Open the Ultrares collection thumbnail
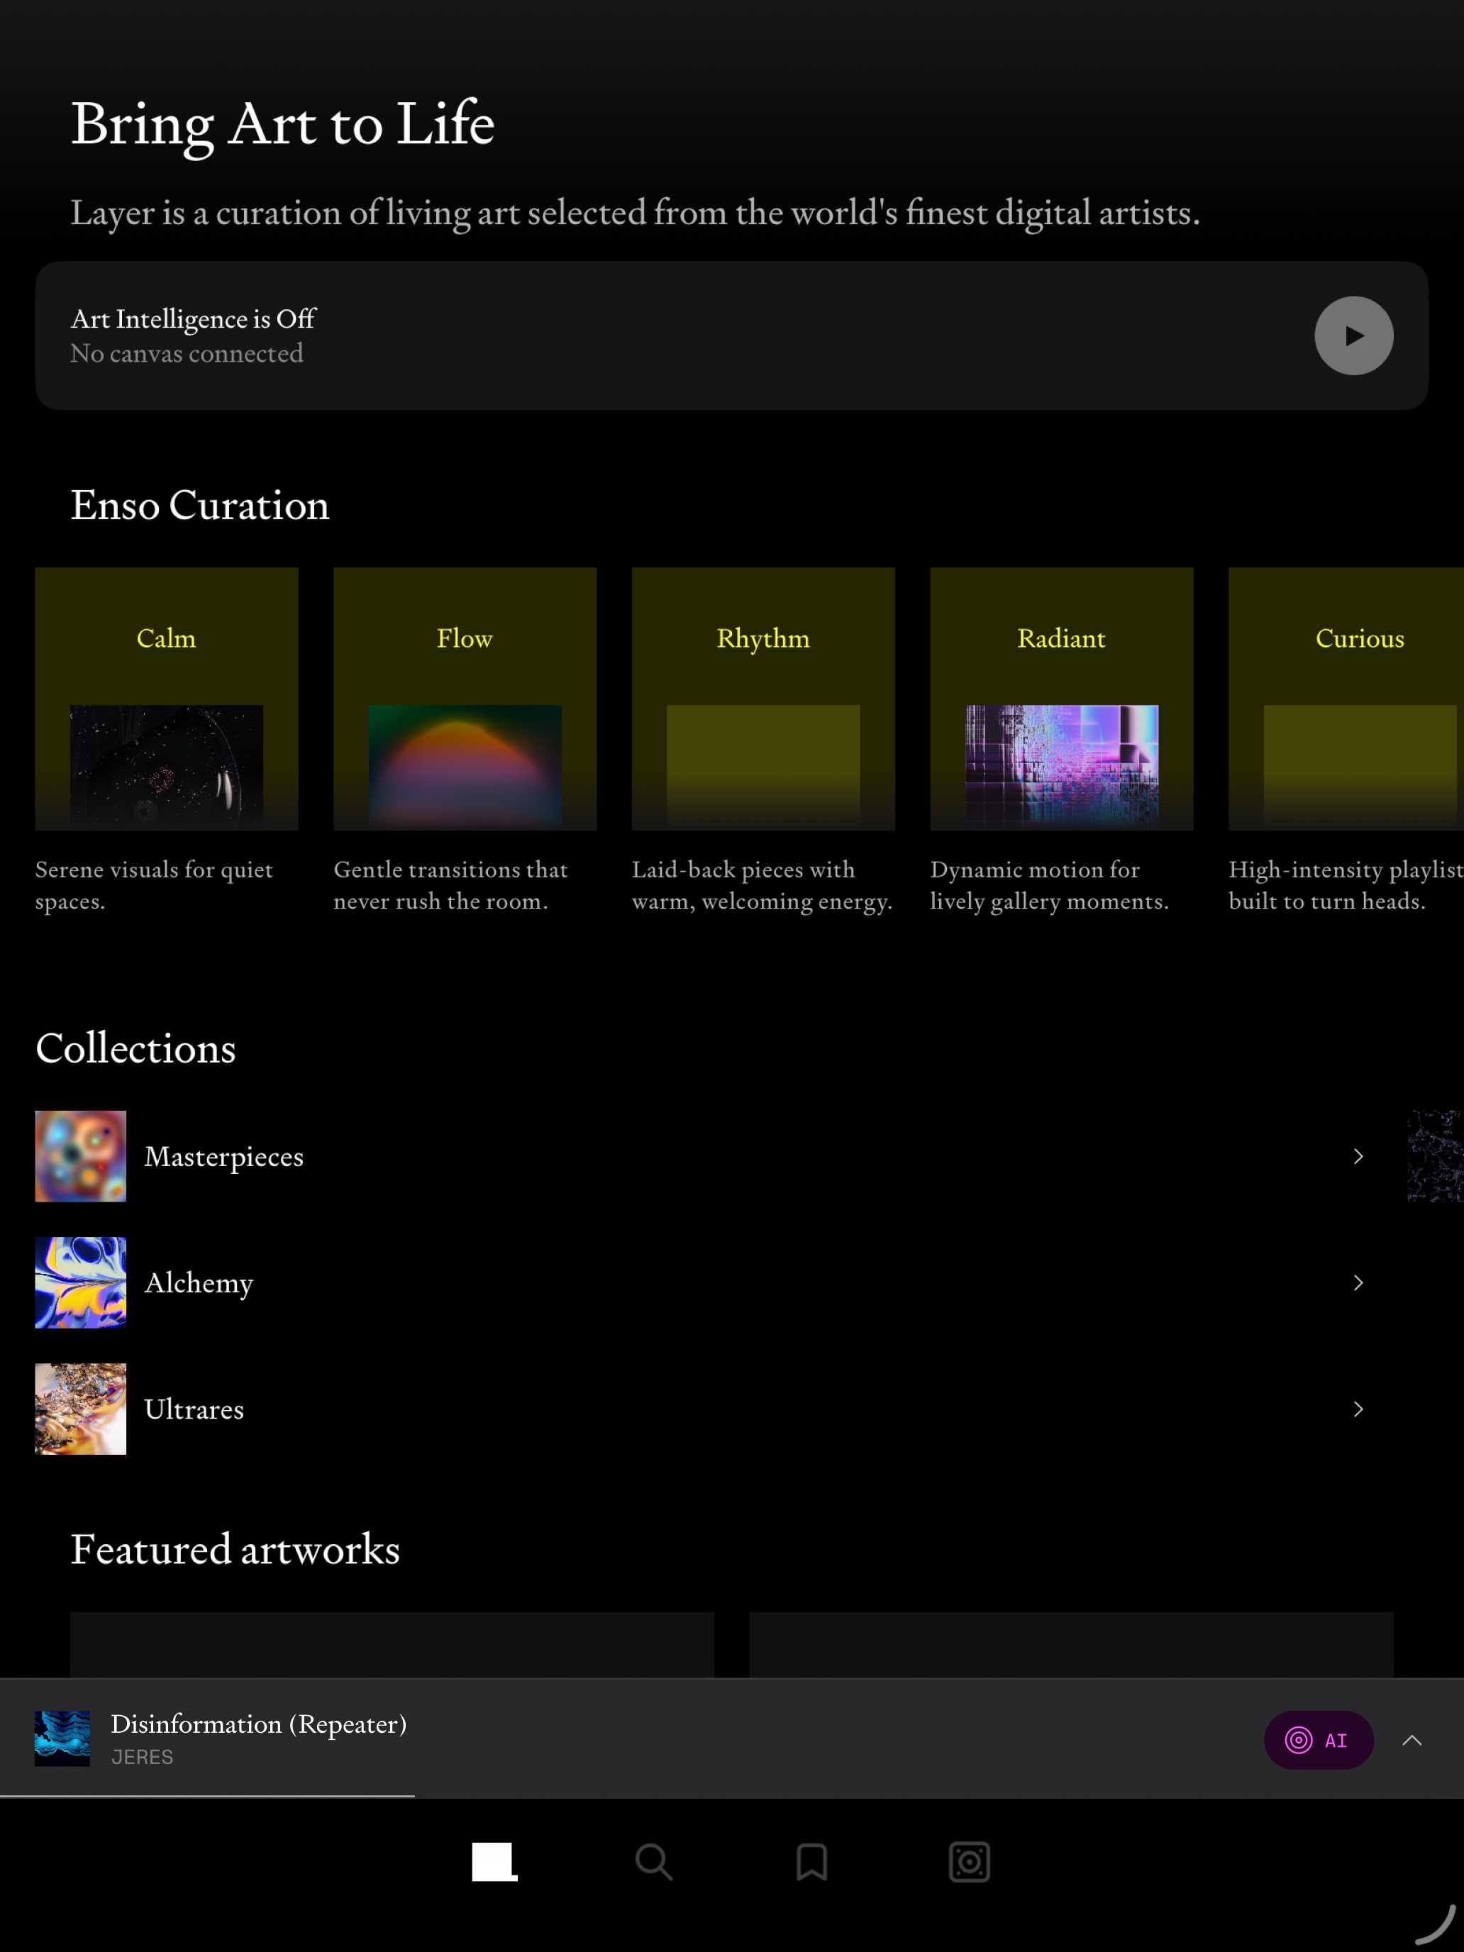 coord(80,1409)
